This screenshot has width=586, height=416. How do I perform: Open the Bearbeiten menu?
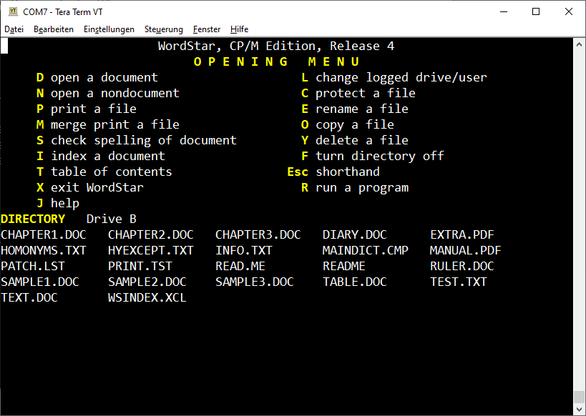(x=54, y=29)
